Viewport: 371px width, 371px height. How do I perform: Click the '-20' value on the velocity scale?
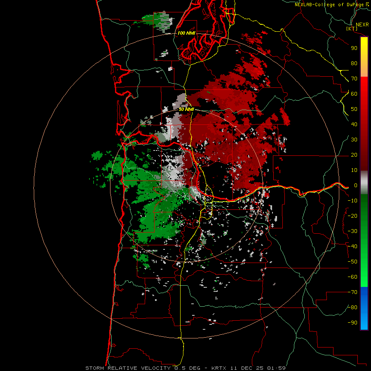tap(352, 216)
